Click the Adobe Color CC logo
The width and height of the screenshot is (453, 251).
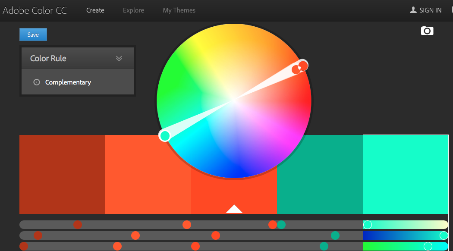(35, 10)
